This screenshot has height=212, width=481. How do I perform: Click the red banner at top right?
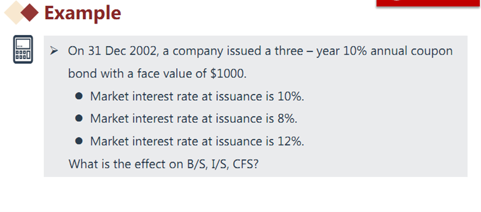click(429, 3)
